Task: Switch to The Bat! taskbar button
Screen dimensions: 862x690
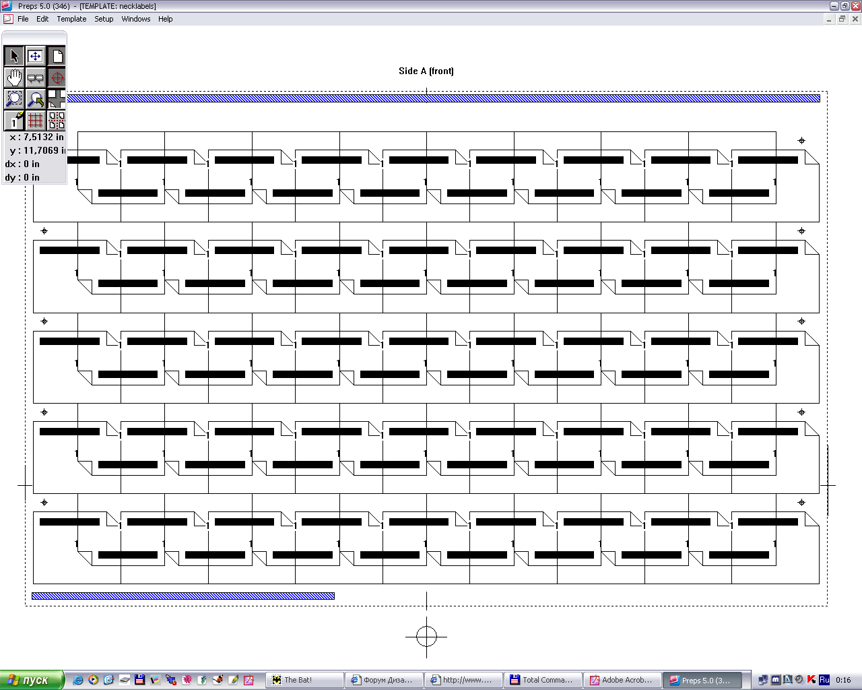Action: coord(304,681)
